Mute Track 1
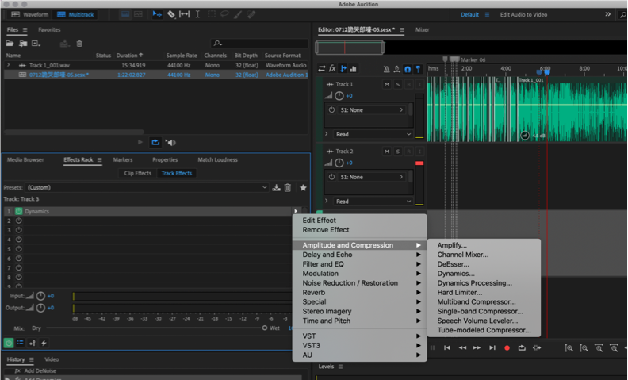Viewport: 628px width, 380px height. [x=387, y=84]
